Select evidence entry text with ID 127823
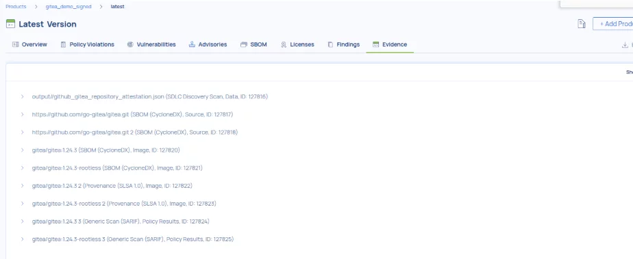The height and width of the screenshot is (259, 633). click(124, 204)
